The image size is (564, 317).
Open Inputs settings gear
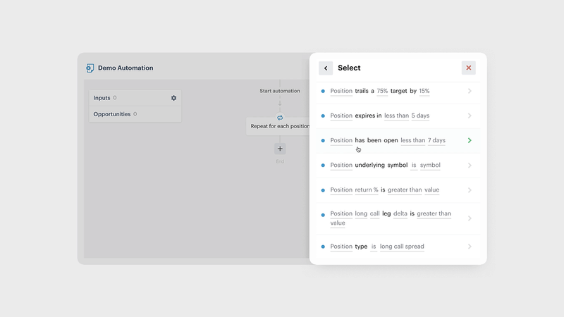click(x=174, y=98)
